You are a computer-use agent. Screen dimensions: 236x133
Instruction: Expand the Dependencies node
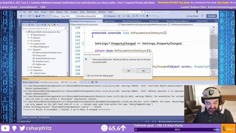tap(28, 35)
